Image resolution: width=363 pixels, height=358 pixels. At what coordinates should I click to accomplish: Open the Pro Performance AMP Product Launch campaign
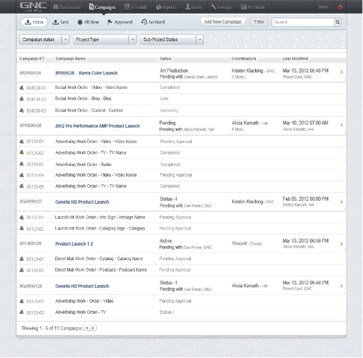click(x=97, y=125)
